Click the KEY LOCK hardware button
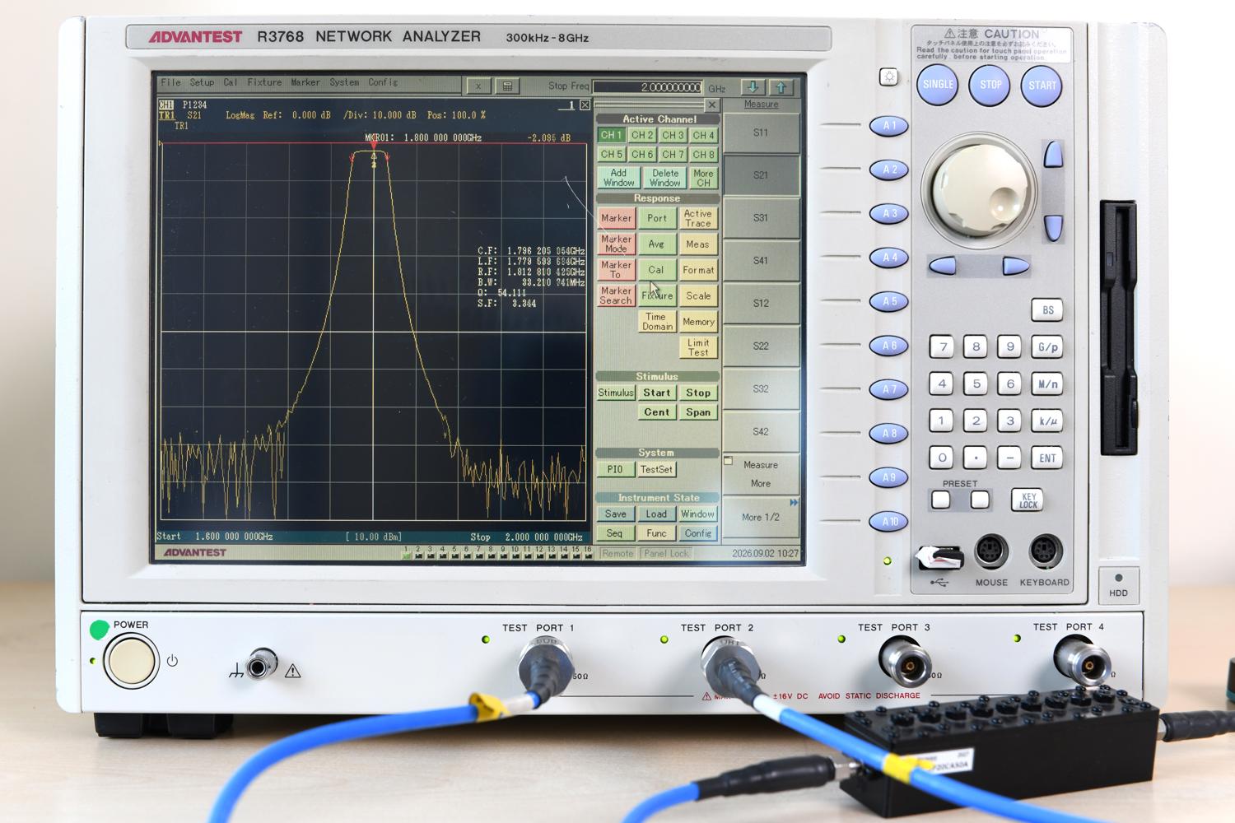Image resolution: width=1235 pixels, height=823 pixels. tap(1028, 500)
